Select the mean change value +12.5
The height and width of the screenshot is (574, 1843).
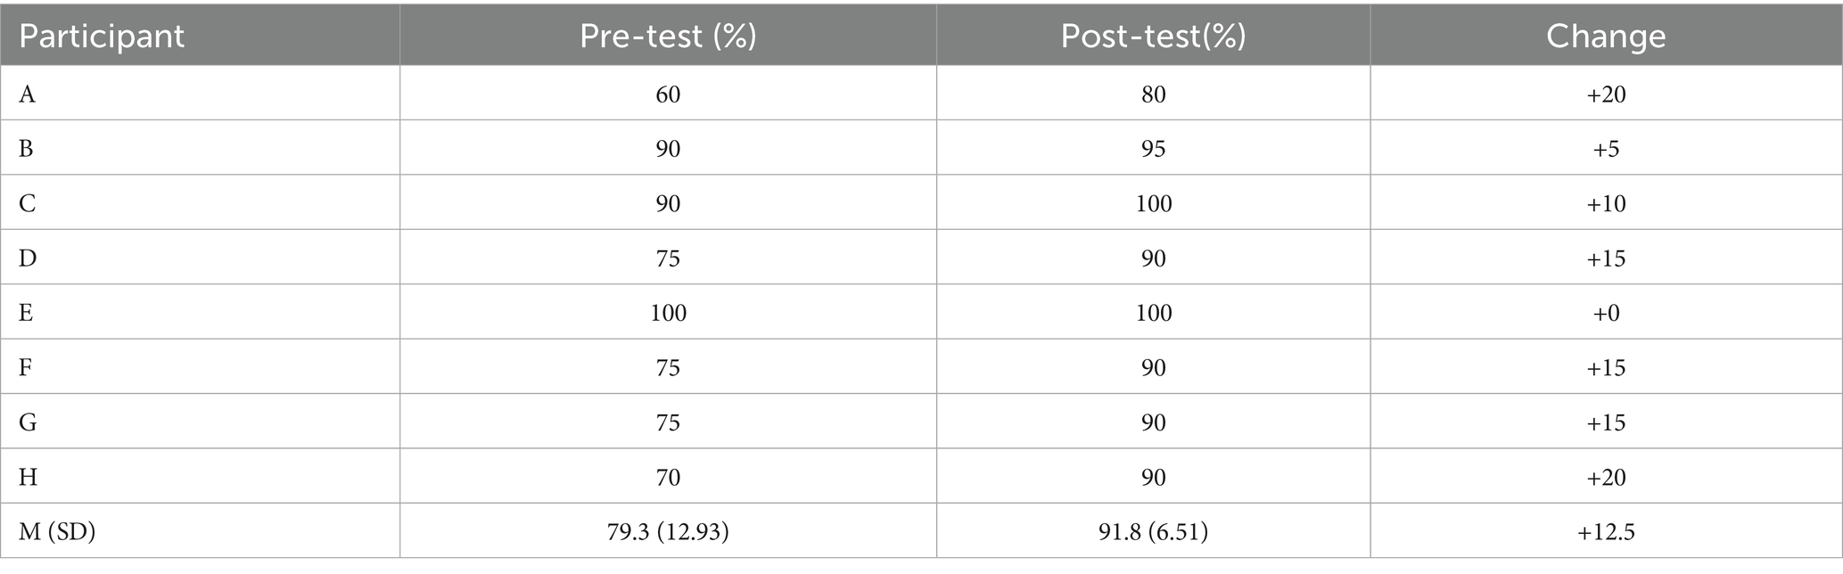coord(1606,532)
